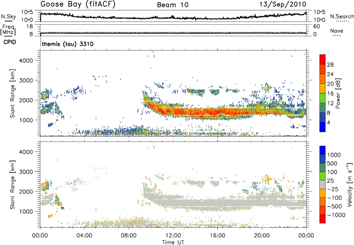Pick the red top segment of power color bar
354x245 pixels.
(x=323, y=59)
